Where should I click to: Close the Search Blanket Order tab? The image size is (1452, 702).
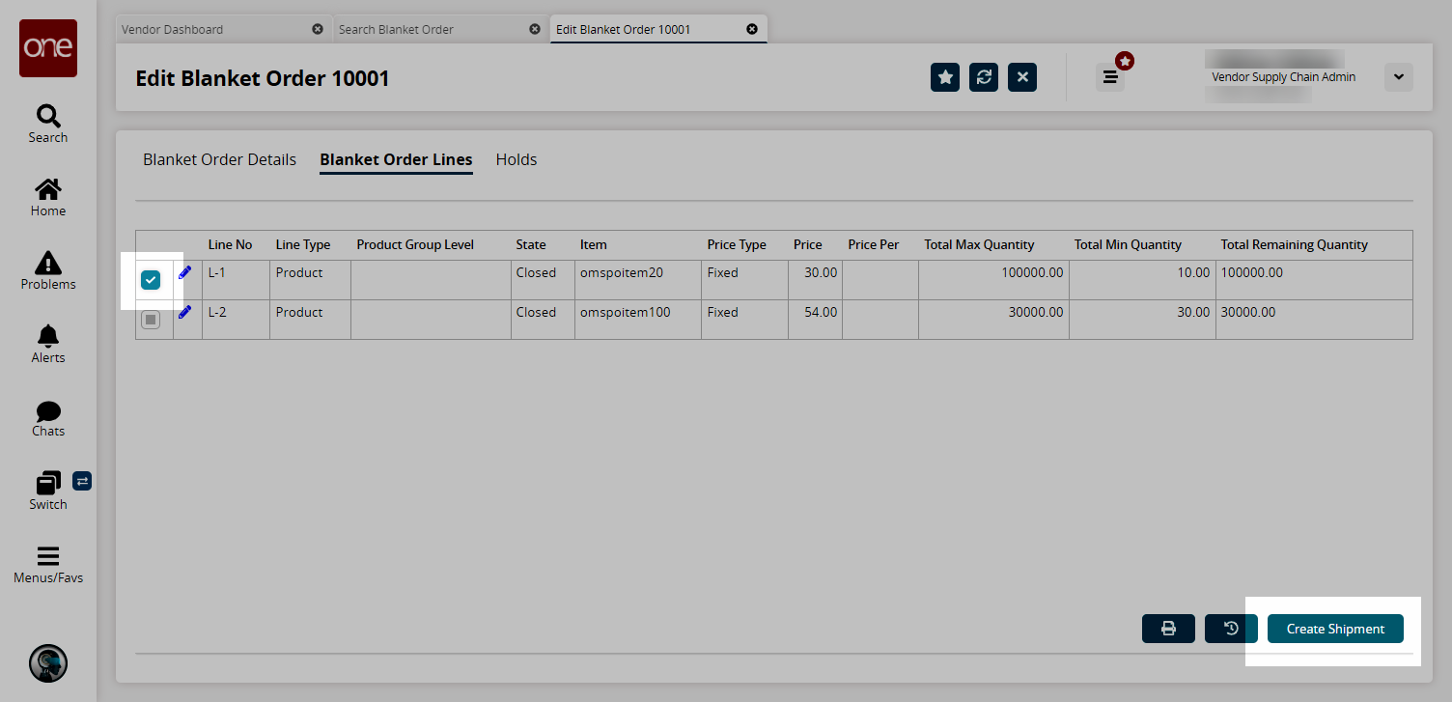coord(535,29)
